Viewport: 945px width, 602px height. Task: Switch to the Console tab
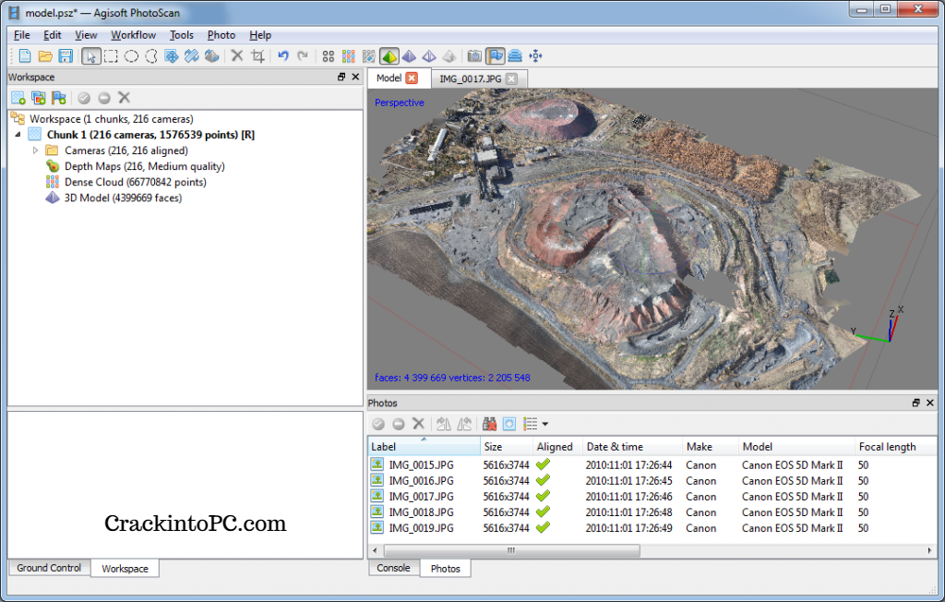pyautogui.click(x=393, y=568)
